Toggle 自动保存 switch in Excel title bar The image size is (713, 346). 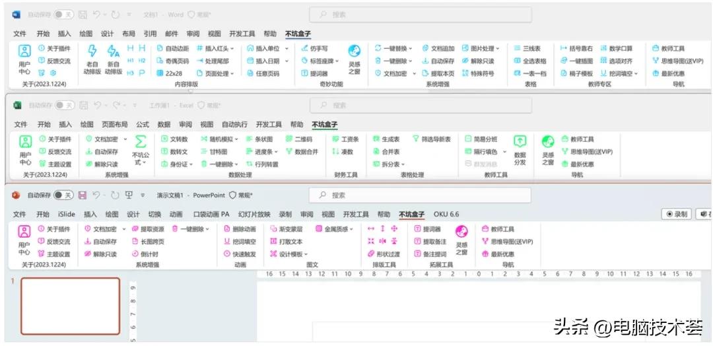(65, 105)
